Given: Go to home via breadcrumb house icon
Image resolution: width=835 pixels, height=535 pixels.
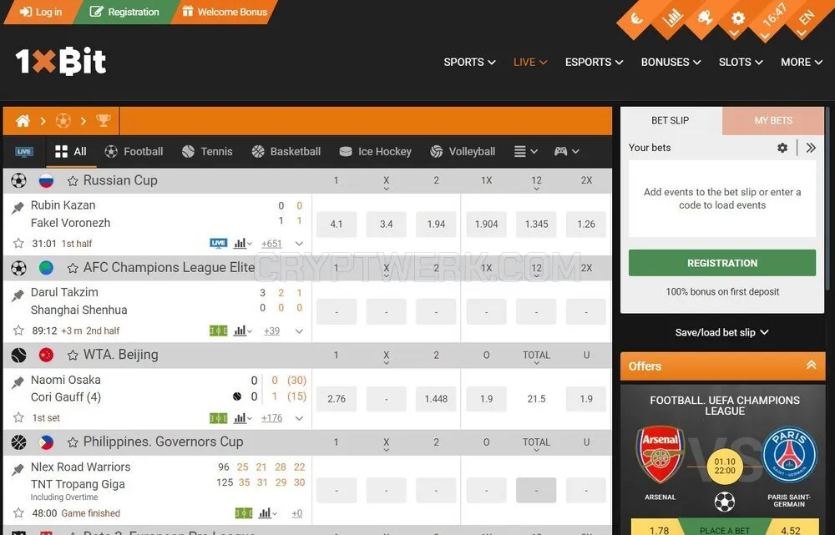Looking at the screenshot, I should coord(23,121).
